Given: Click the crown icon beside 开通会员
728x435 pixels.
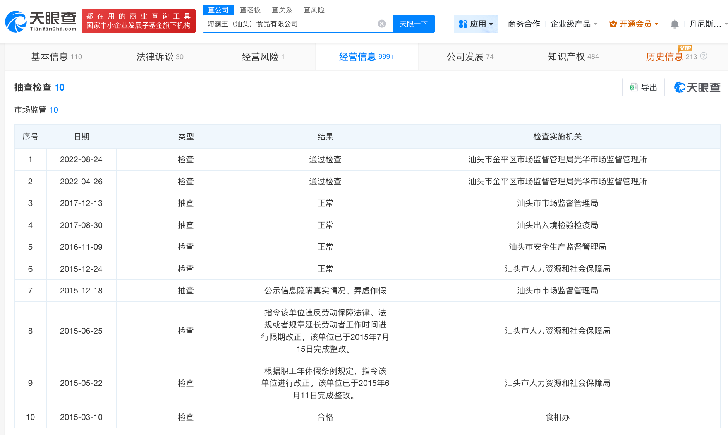Looking at the screenshot, I should pos(613,24).
